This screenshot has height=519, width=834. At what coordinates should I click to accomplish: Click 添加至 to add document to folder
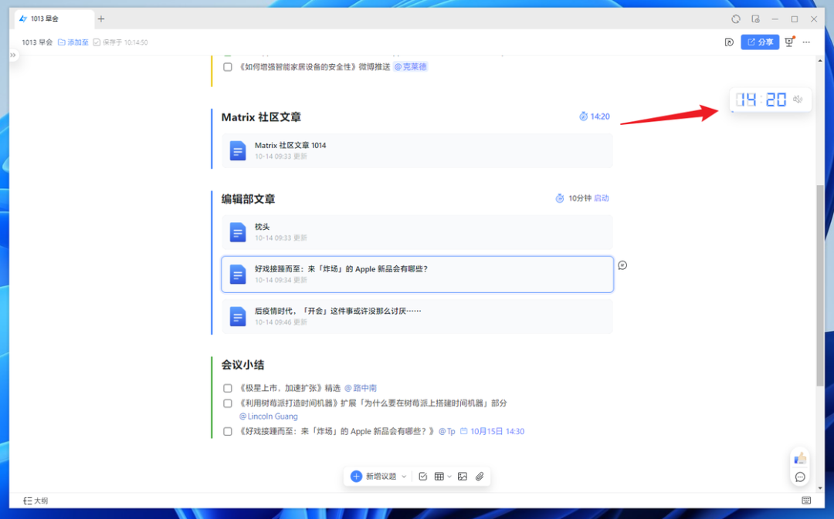pos(73,42)
